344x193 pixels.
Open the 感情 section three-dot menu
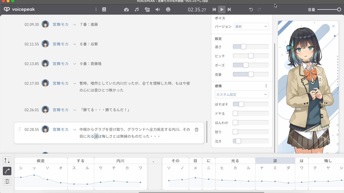(x=266, y=86)
